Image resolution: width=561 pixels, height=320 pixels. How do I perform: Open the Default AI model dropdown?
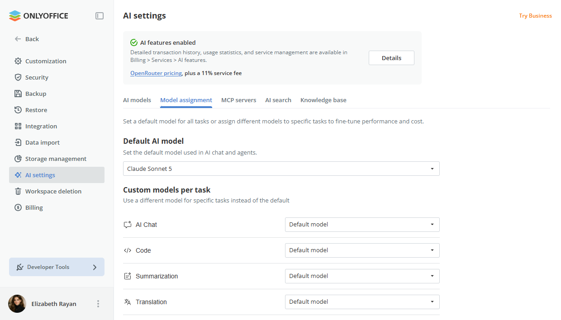click(281, 169)
